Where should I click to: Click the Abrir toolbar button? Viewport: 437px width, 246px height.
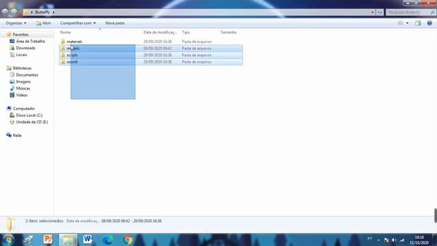(44, 23)
